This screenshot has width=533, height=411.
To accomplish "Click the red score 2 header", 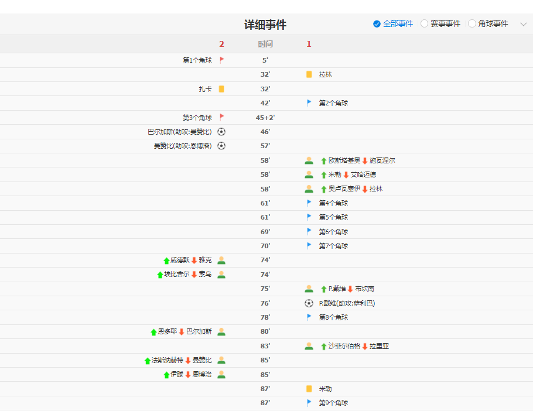I will 221,44.
